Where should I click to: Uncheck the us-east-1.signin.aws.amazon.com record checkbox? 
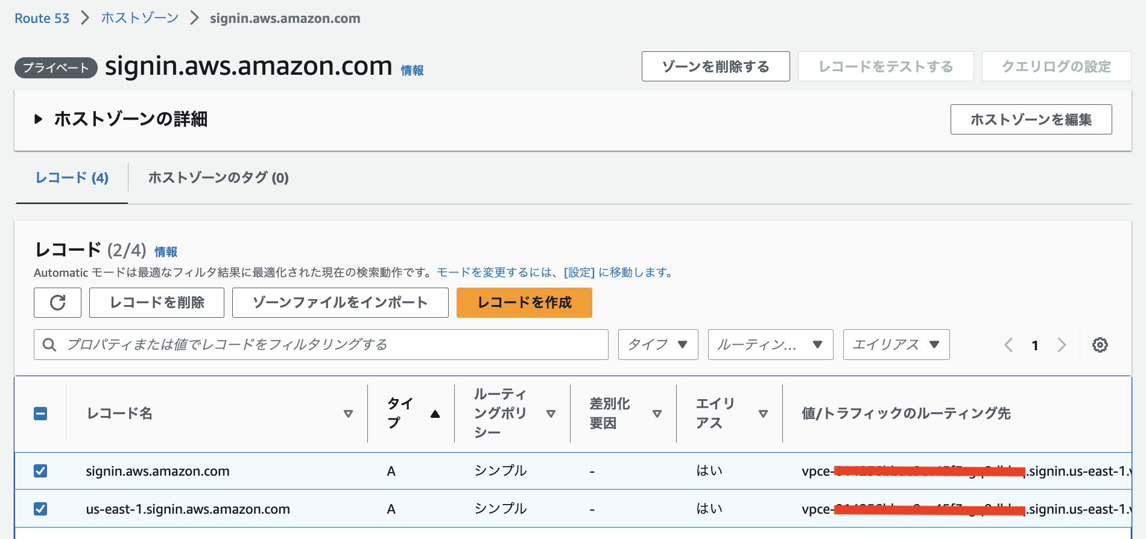click(40, 509)
